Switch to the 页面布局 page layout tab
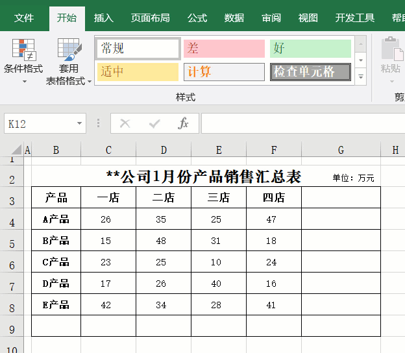Image resolution: width=405 pixels, height=353 pixels. (151, 18)
